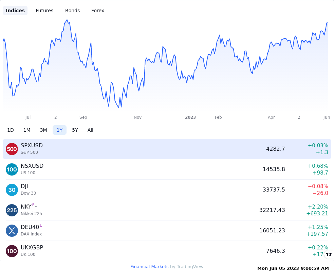Click the +0.03% change for SPXUSD
The width and height of the screenshot is (334, 279).
coord(318,146)
